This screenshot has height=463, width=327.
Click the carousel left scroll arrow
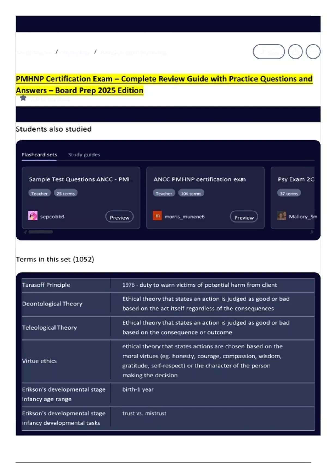coord(25,232)
